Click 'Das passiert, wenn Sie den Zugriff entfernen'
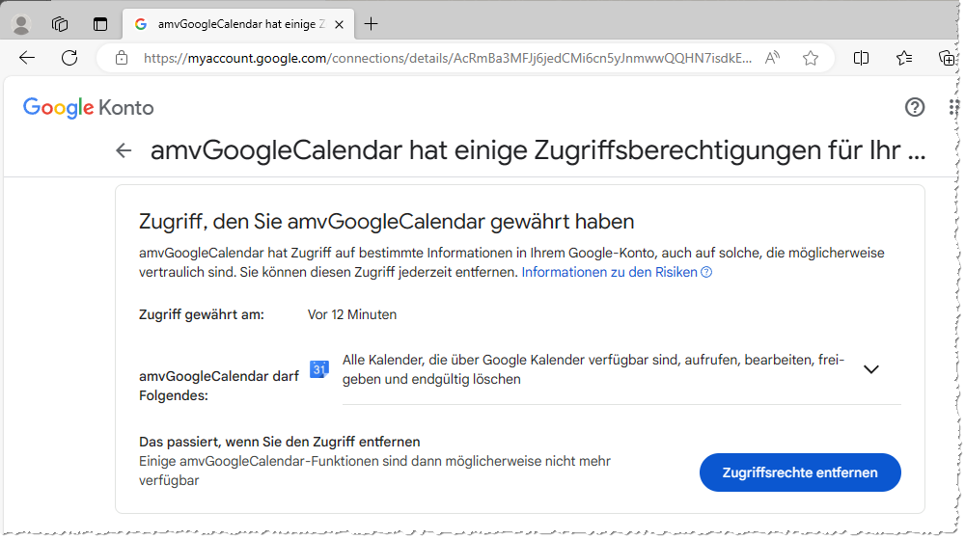Image resolution: width=965 pixels, height=539 pixels. point(280,442)
